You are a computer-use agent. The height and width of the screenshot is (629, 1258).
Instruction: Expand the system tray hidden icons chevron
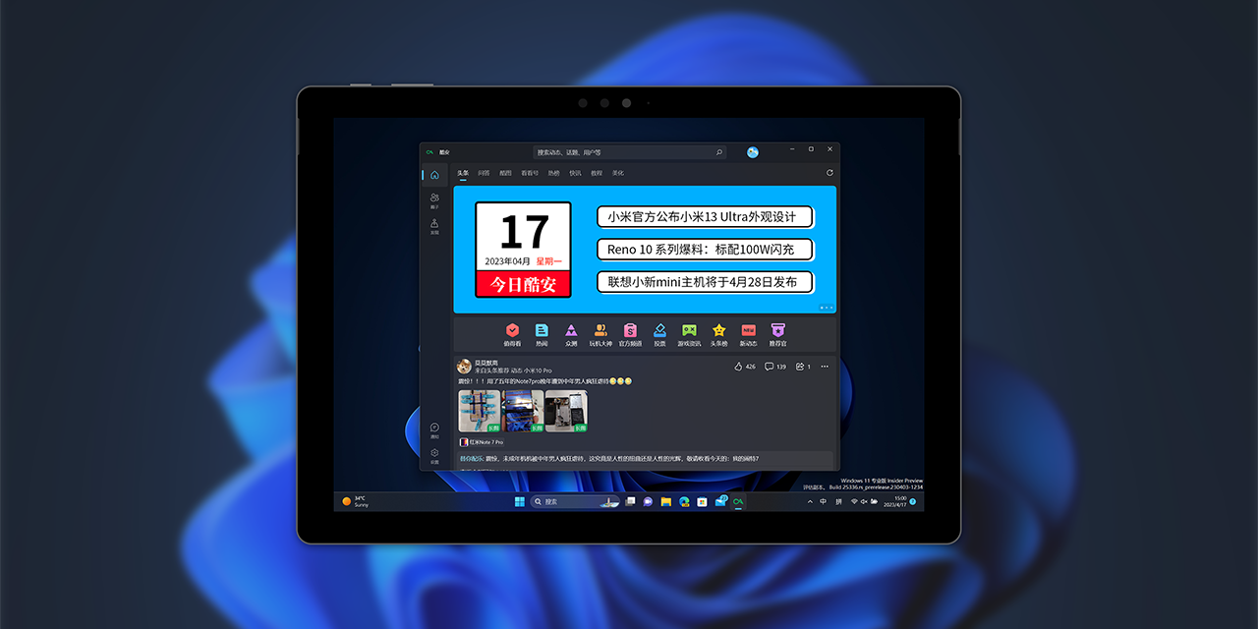(810, 501)
